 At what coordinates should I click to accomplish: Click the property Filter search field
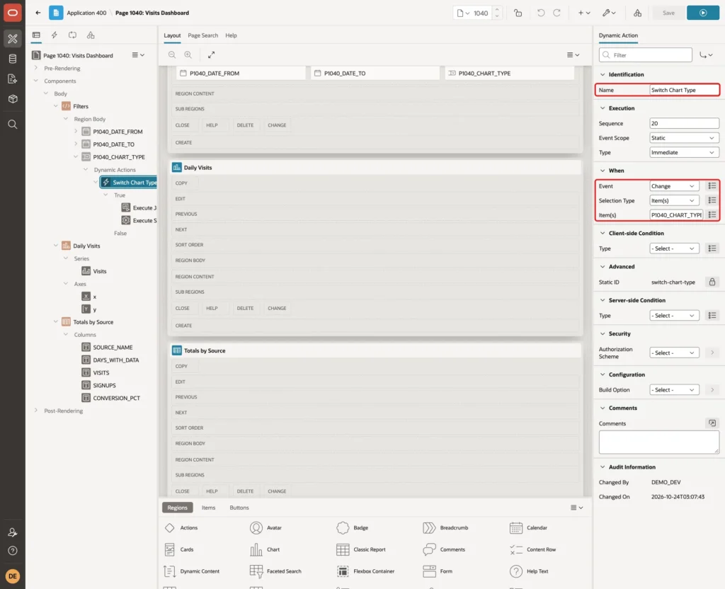coord(646,55)
